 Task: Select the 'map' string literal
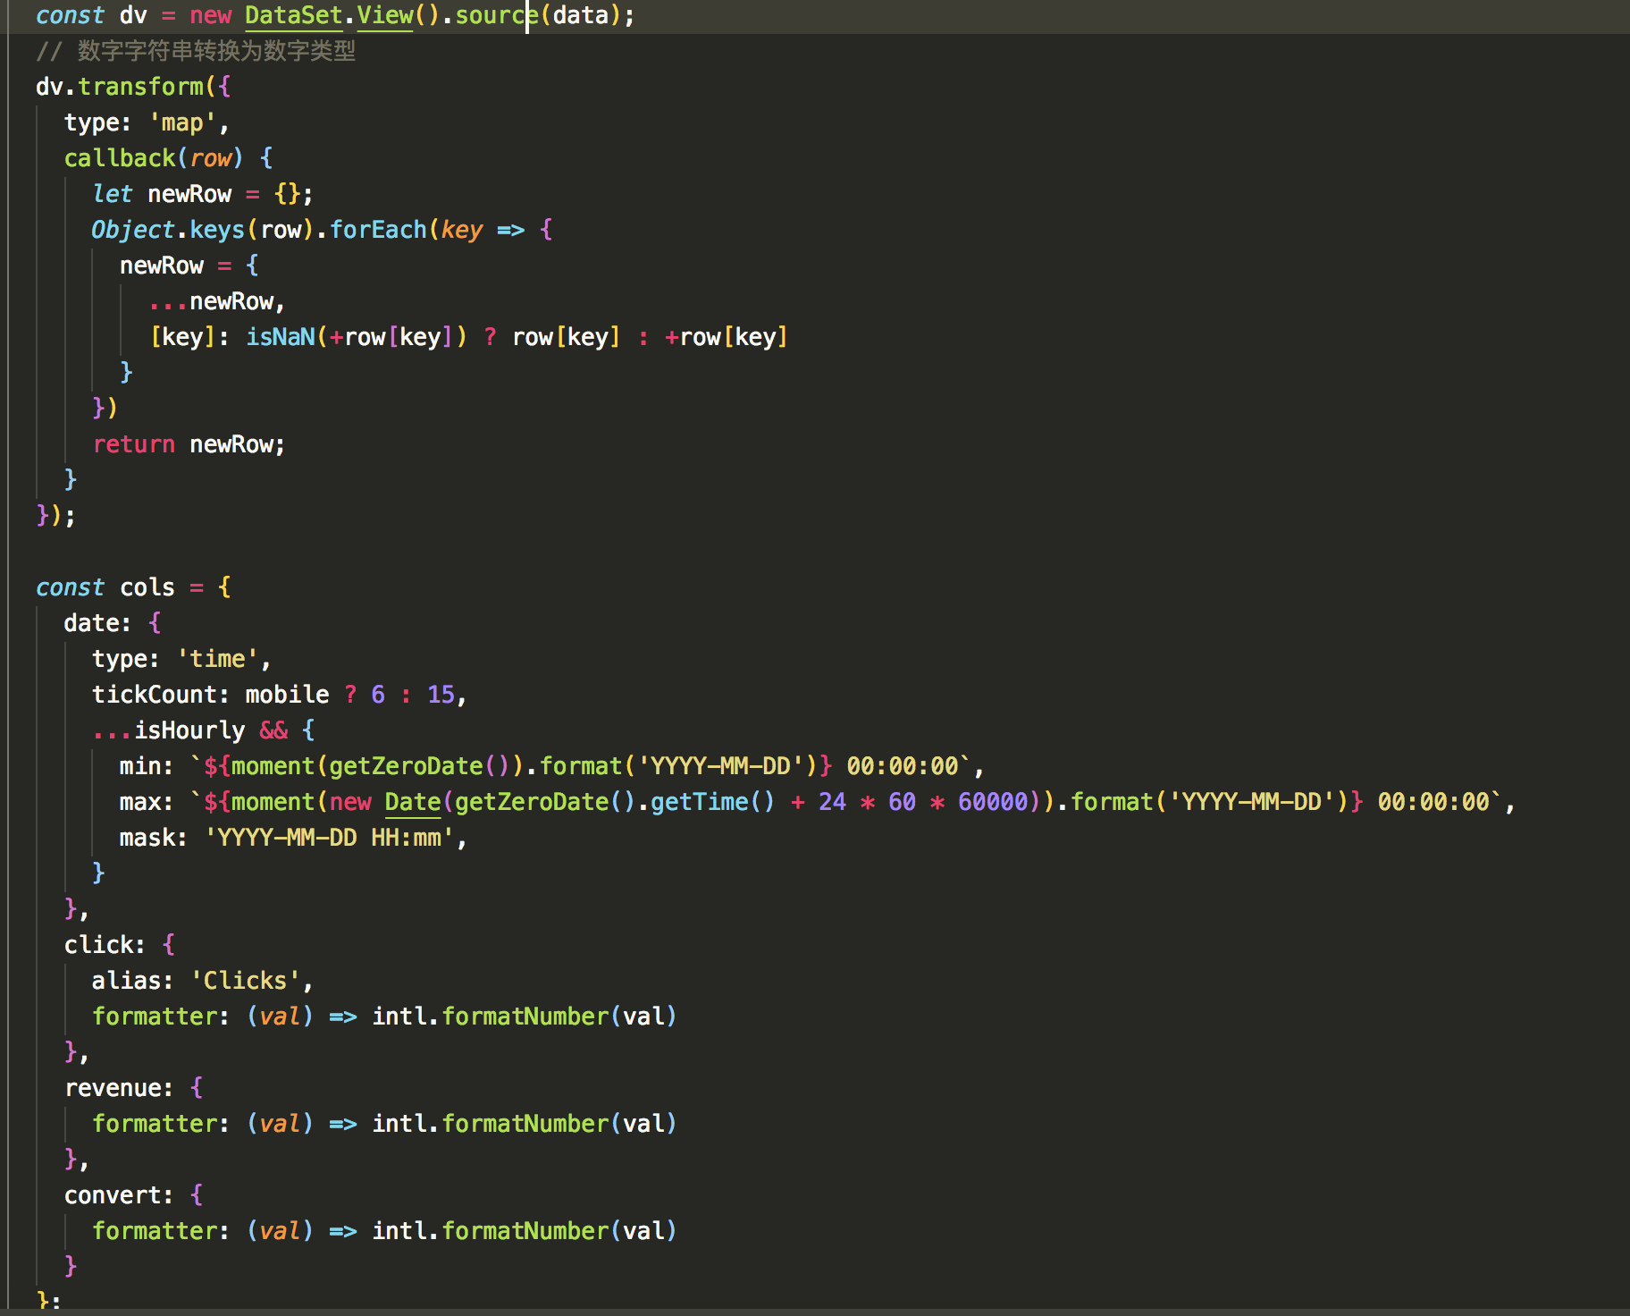[x=180, y=122]
